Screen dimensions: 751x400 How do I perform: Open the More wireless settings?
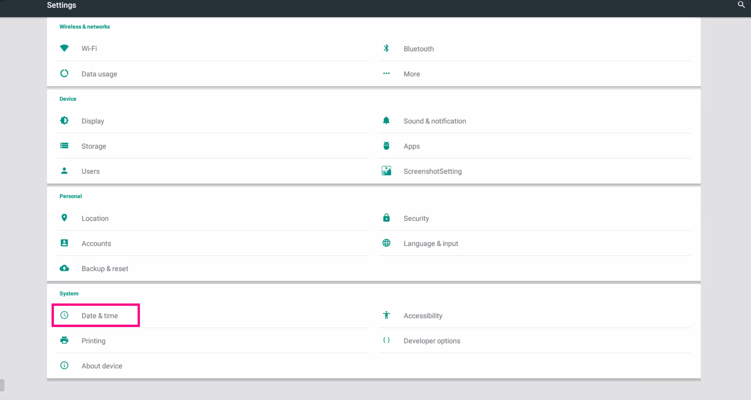pyautogui.click(x=412, y=74)
